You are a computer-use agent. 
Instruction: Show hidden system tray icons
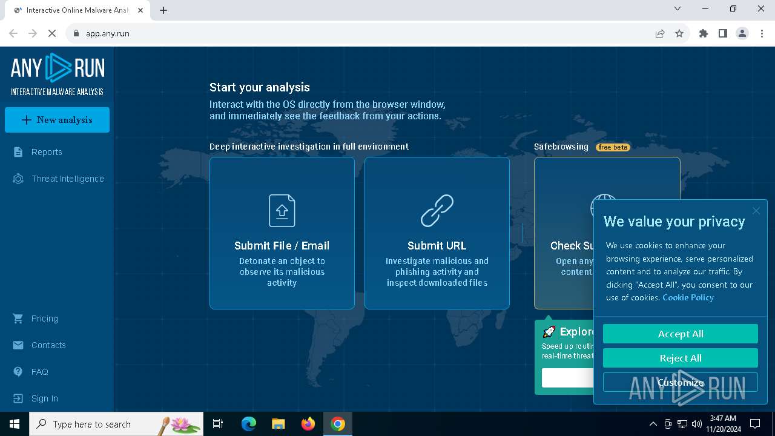click(653, 424)
